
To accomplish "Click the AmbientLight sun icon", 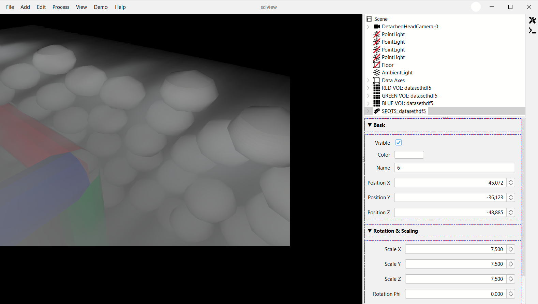I will (377, 73).
